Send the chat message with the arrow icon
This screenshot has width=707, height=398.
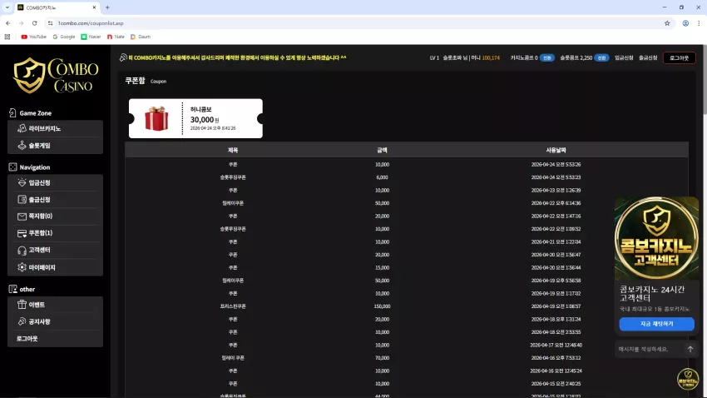(690, 349)
